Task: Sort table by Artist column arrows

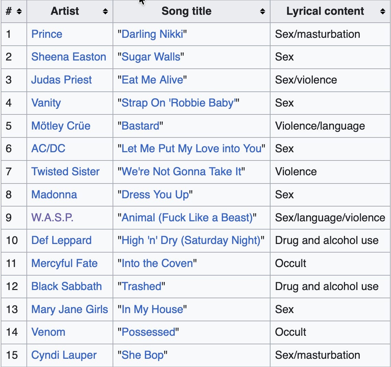Action: coord(105,11)
